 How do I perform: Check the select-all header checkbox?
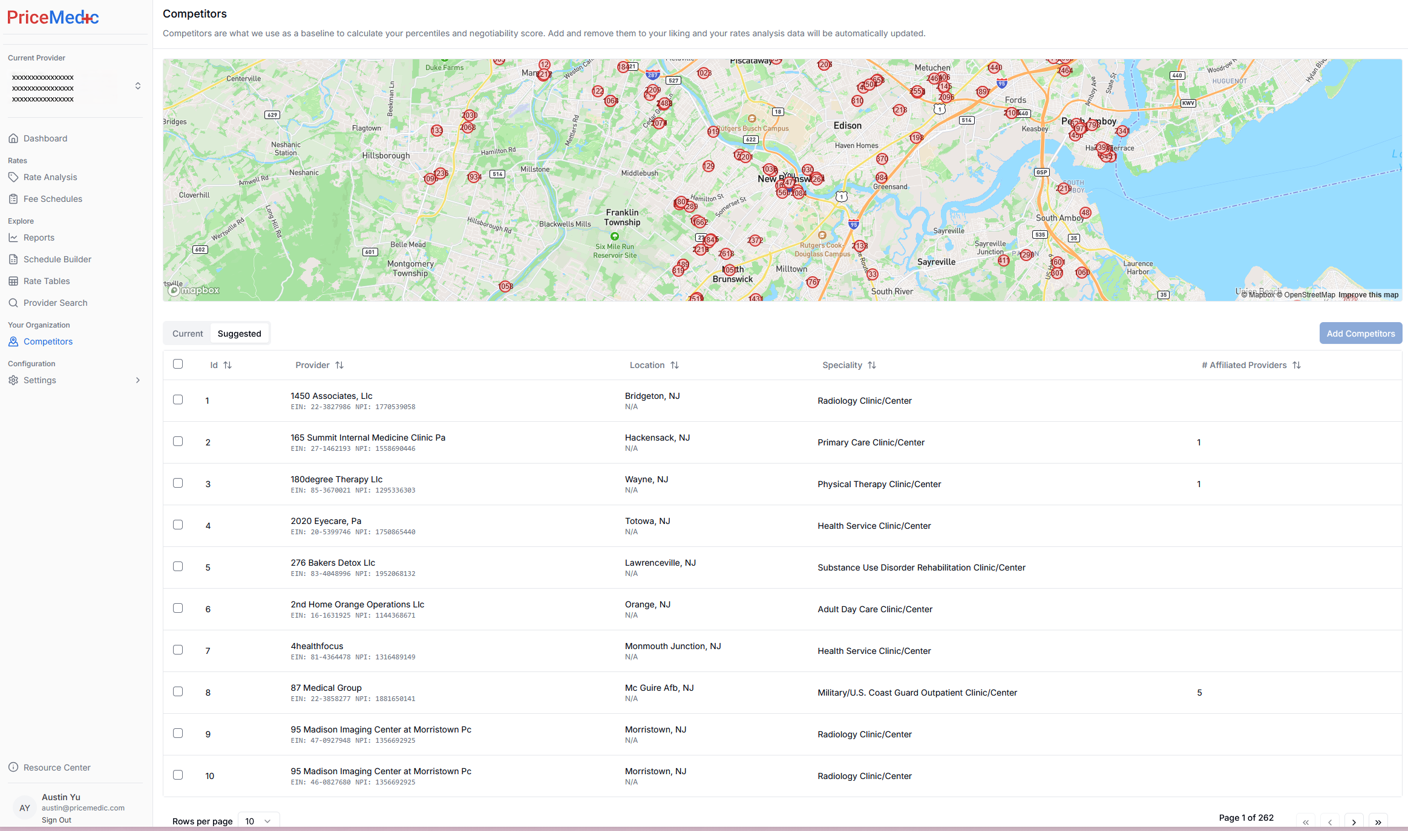click(x=178, y=364)
